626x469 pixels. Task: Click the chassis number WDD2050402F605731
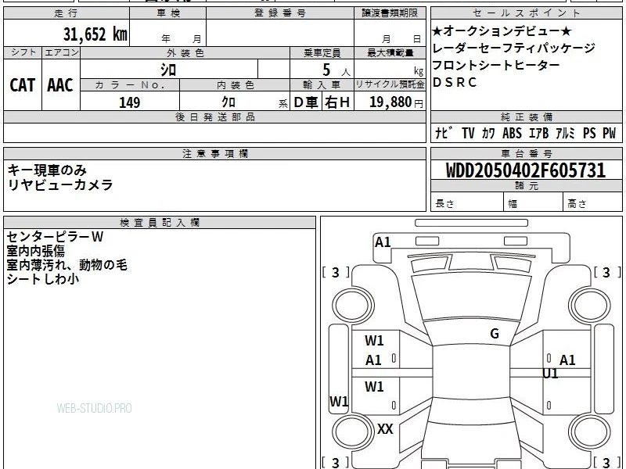pos(526,170)
